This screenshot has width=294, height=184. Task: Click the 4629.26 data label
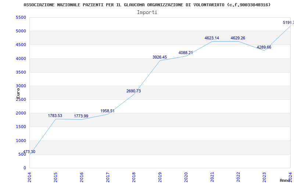(238, 38)
